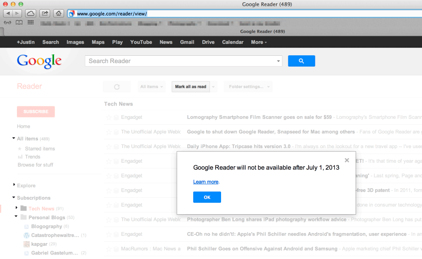422x259 pixels.
Task: Go to the home page icon
Action: (59, 13)
